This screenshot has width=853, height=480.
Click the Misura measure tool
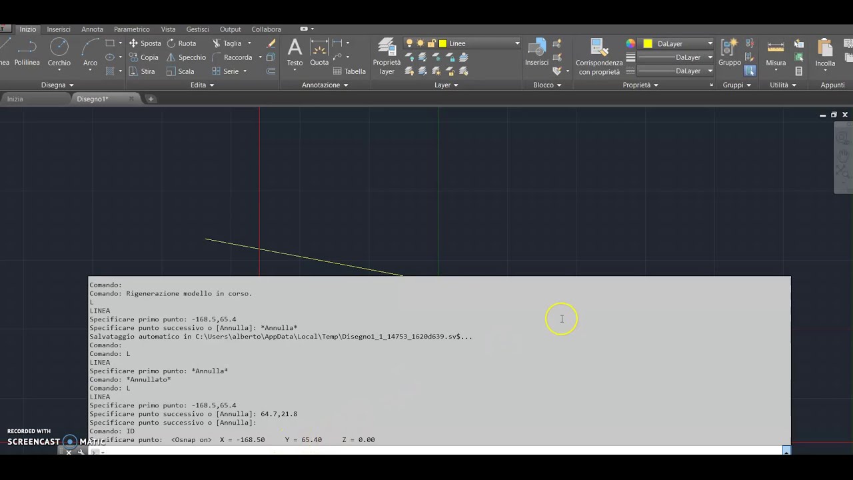click(x=776, y=53)
